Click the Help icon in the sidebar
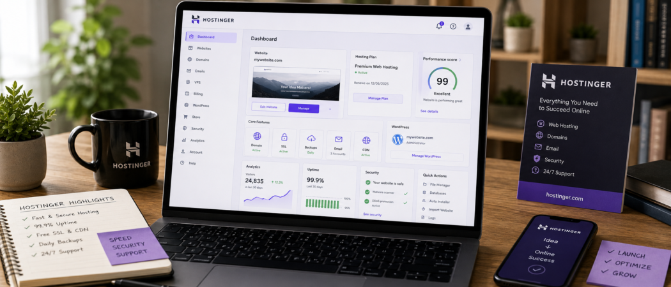 coord(182,163)
